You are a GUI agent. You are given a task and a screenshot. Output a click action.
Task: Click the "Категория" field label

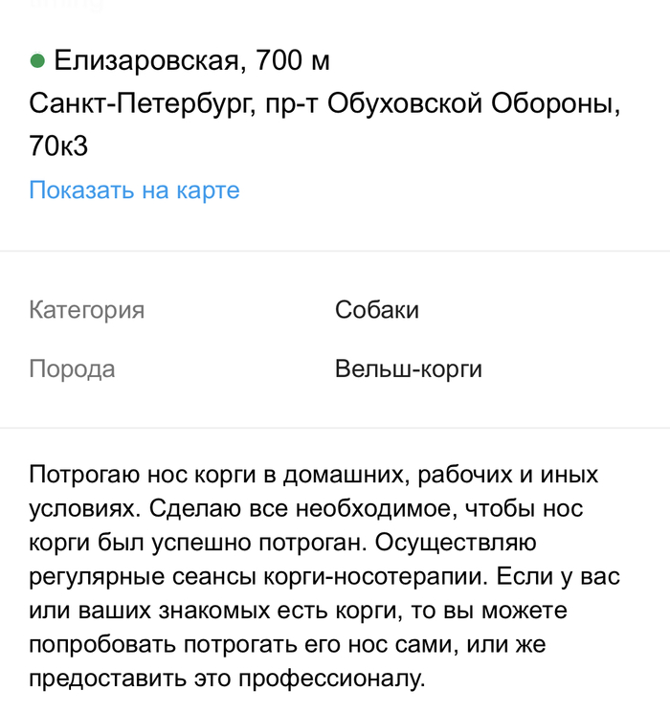[x=86, y=310]
